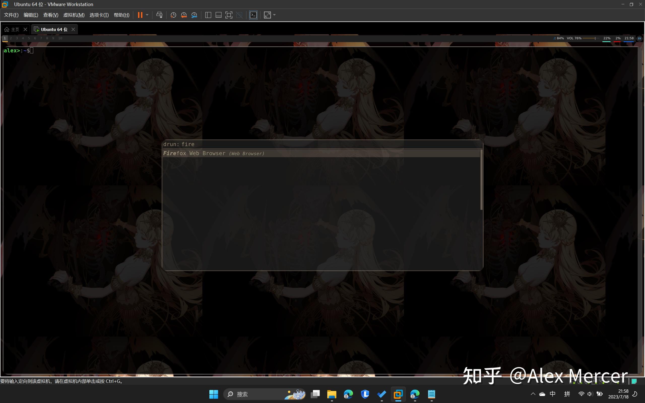Click the battery charging tray icon
The width and height of the screenshot is (645, 403).
tap(599, 394)
